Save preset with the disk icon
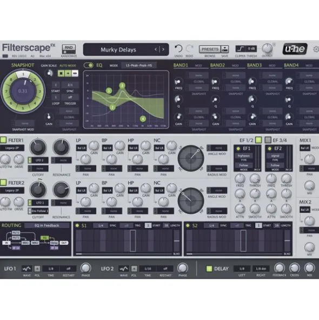The image size is (319, 320). (224, 49)
